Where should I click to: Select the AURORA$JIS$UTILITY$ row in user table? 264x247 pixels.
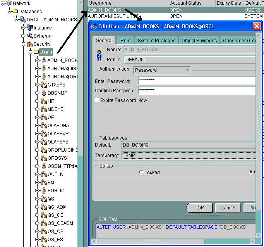pyautogui.click(x=176, y=16)
